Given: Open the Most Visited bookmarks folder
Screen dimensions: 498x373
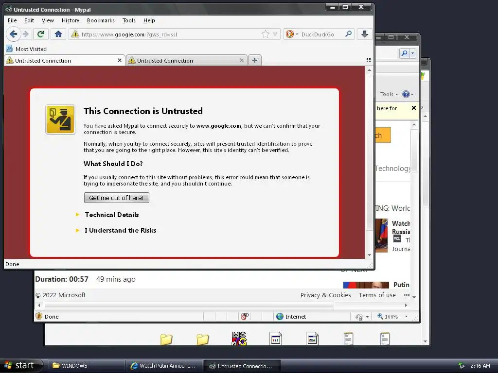Looking at the screenshot, I should (x=26, y=49).
